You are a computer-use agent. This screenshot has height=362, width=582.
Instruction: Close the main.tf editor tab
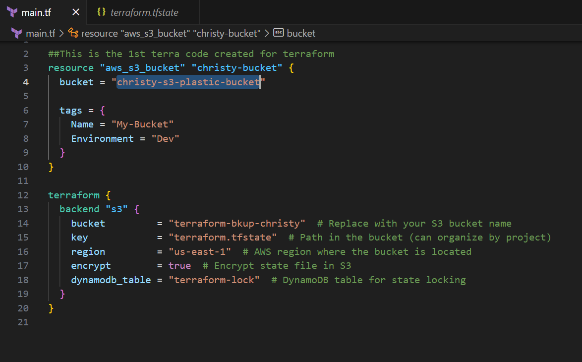(75, 11)
